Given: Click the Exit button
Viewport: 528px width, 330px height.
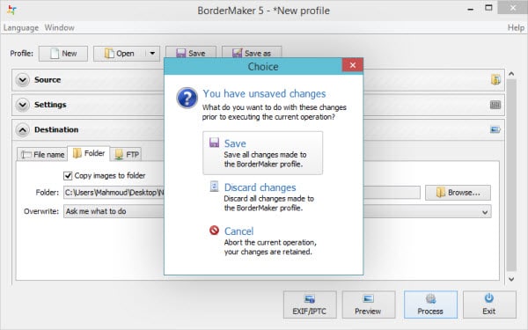Looking at the screenshot, I should tap(489, 304).
